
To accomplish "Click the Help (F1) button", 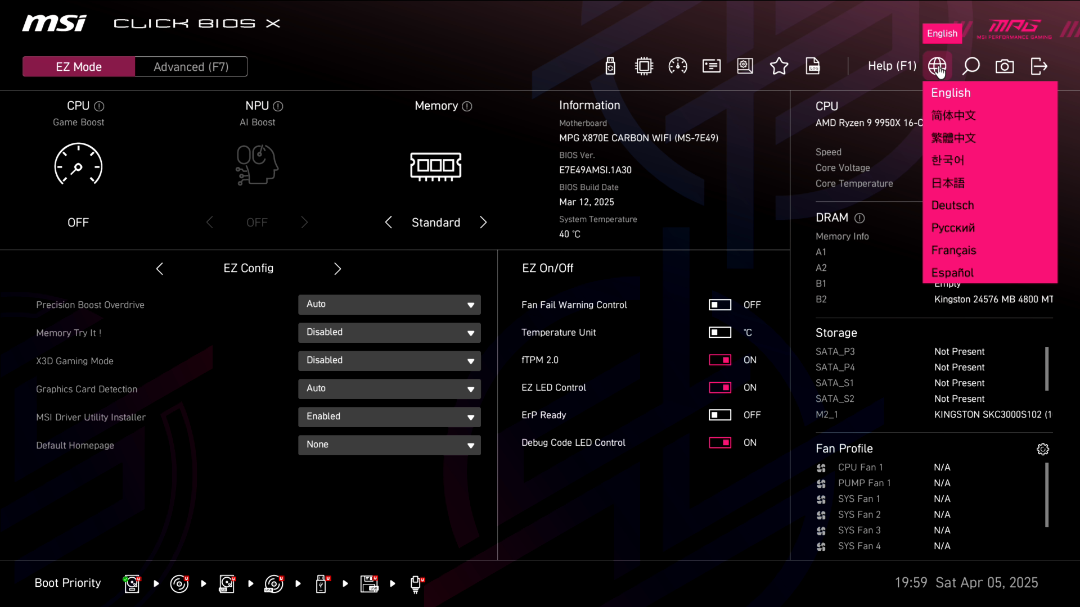I will tap(892, 66).
